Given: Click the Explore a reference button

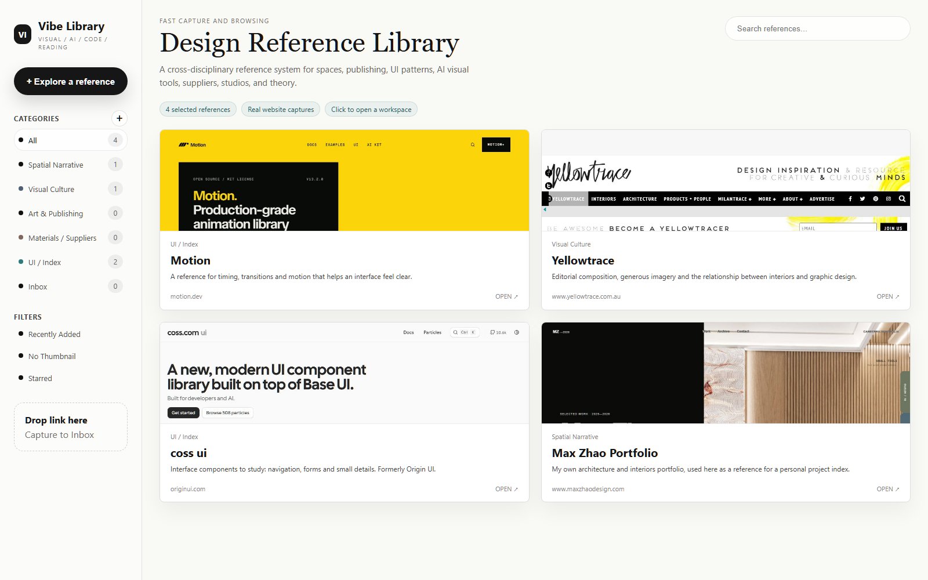Looking at the screenshot, I should click(71, 81).
